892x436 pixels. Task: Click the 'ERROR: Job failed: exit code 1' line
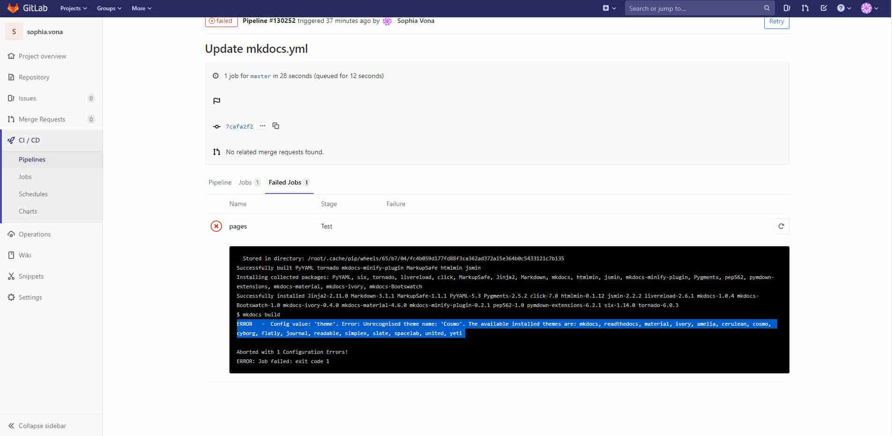coord(283,361)
